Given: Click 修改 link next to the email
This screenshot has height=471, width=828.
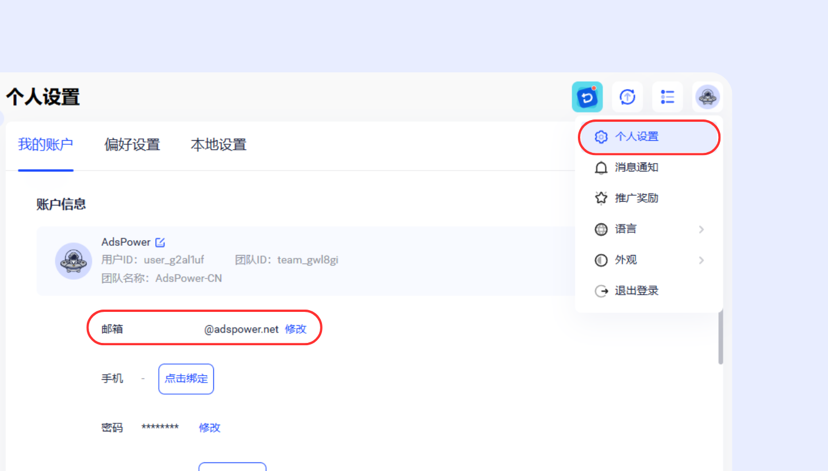Looking at the screenshot, I should (x=296, y=329).
